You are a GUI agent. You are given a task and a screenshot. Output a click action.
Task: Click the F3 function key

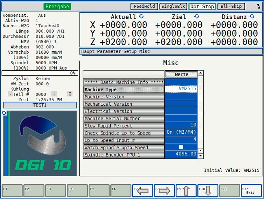56,191
